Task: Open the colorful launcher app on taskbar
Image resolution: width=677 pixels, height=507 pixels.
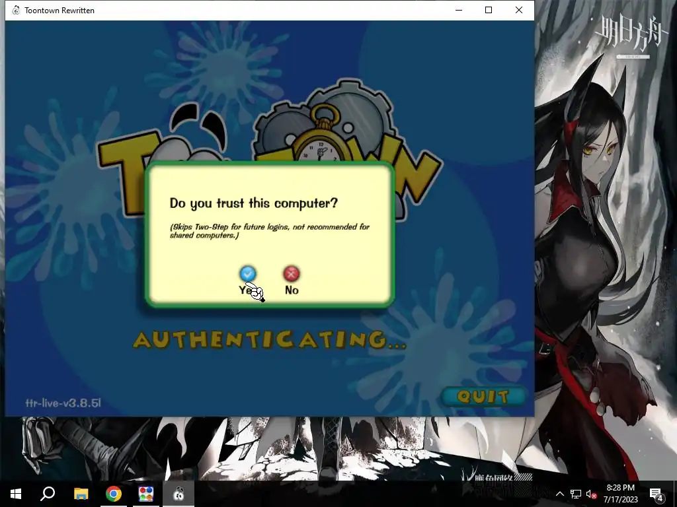Action: tap(146, 494)
